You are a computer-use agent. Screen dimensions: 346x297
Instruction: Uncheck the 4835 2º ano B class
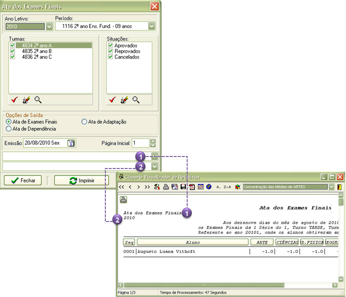[12, 51]
